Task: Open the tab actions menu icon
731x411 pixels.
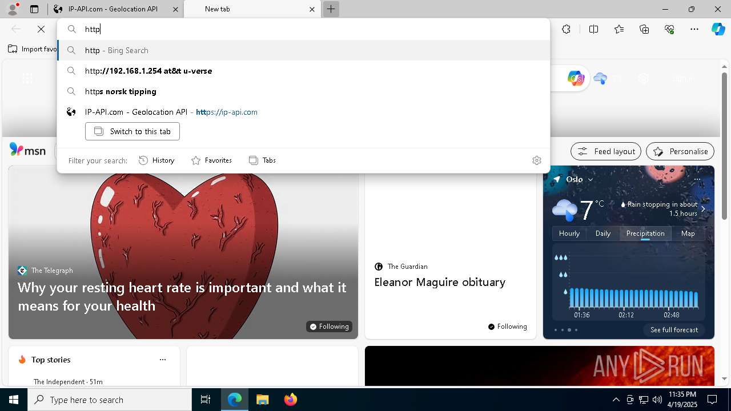Action: click(x=34, y=9)
